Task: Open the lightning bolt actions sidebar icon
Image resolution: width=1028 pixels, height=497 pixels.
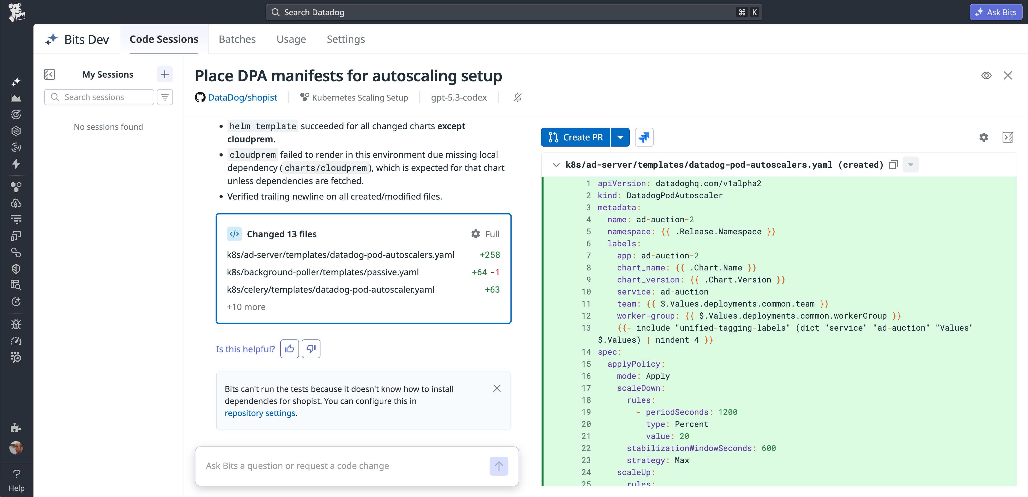Action: (16, 163)
